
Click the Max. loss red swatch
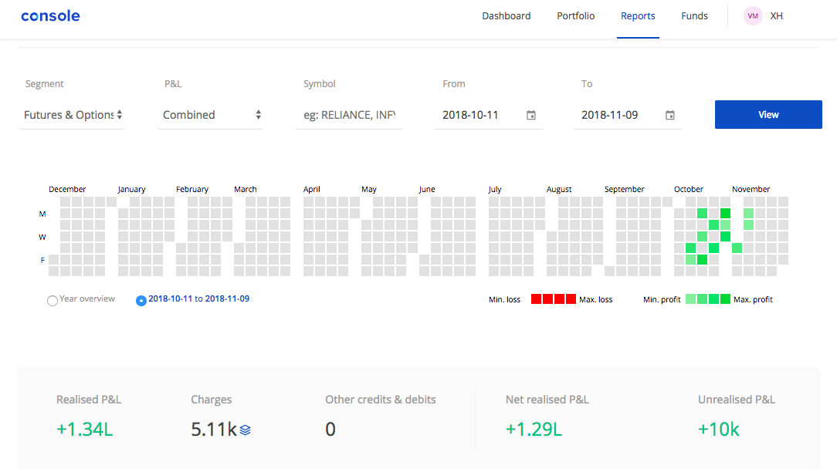tap(571, 299)
